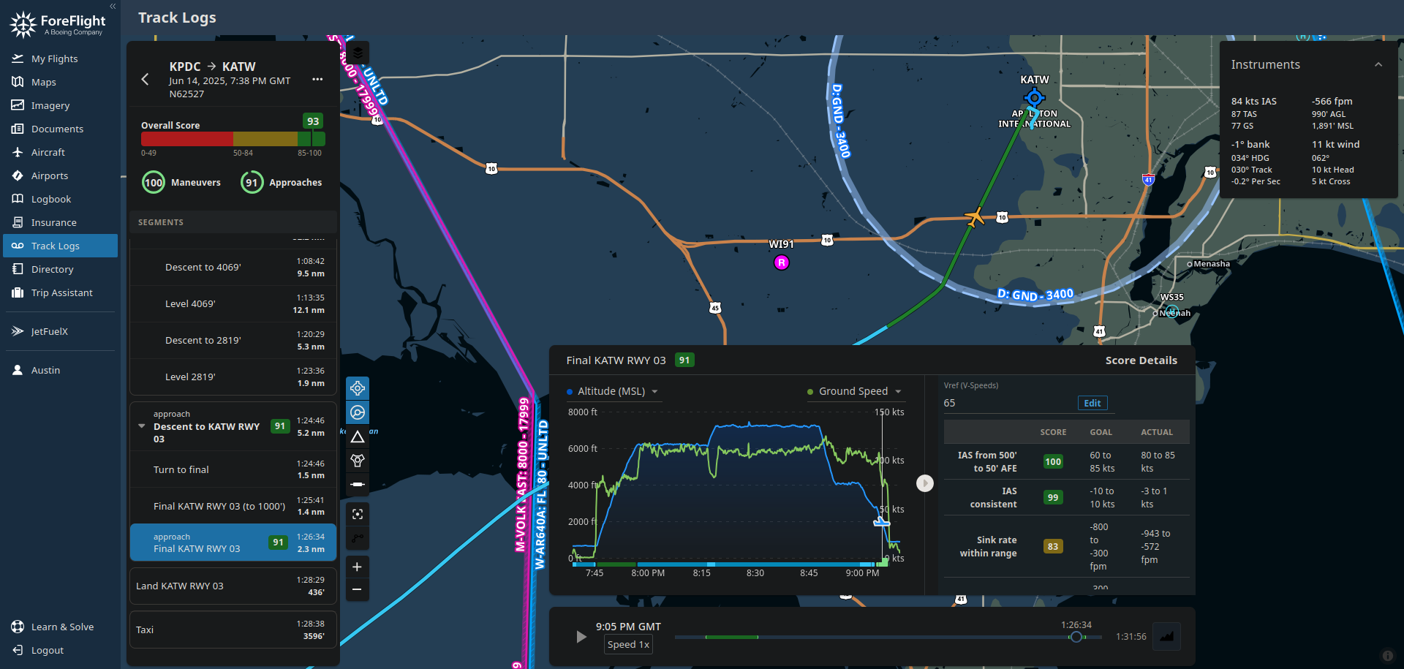1404x669 pixels.
Task: Click the playback timeline scrubber handle
Action: [x=1076, y=637]
